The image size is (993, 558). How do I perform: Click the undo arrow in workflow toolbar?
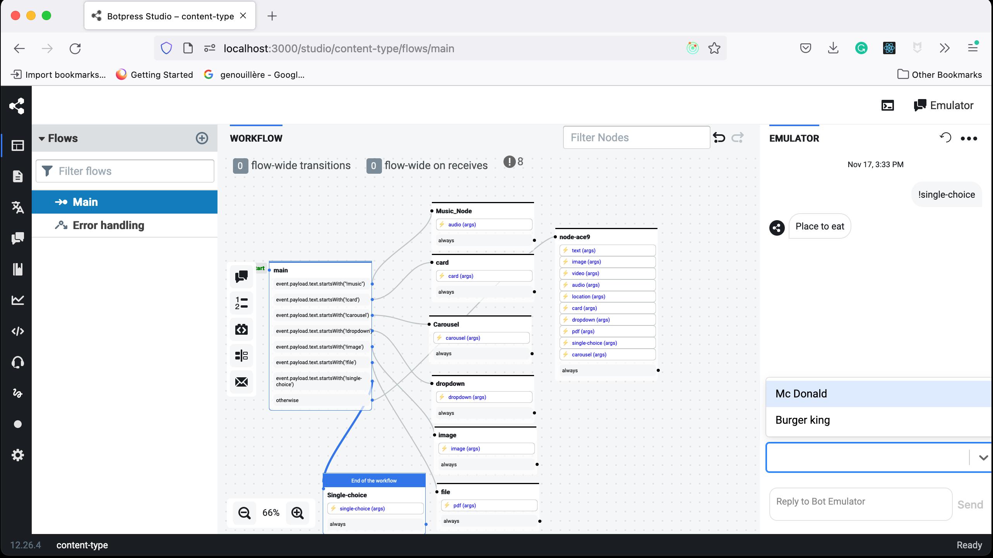click(719, 138)
